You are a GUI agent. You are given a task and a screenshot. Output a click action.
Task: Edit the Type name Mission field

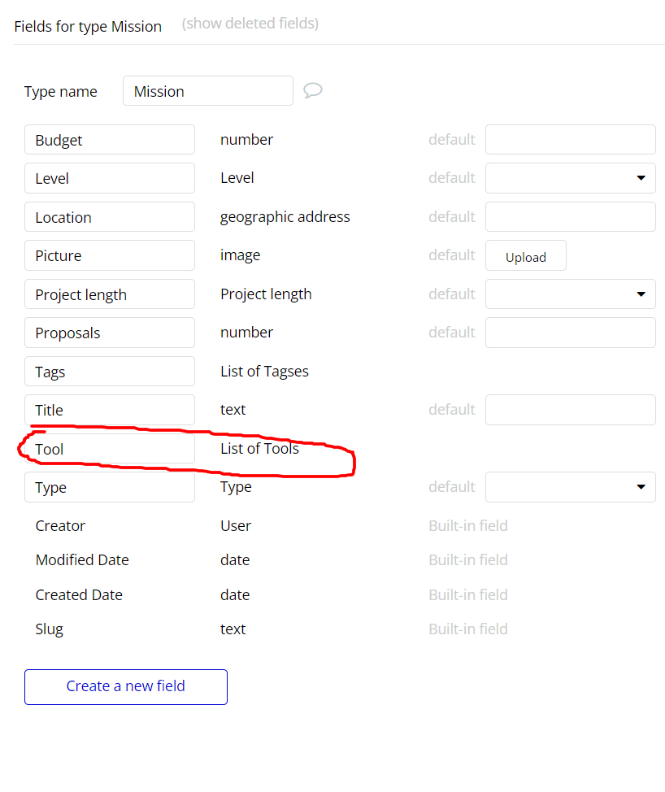point(207,91)
